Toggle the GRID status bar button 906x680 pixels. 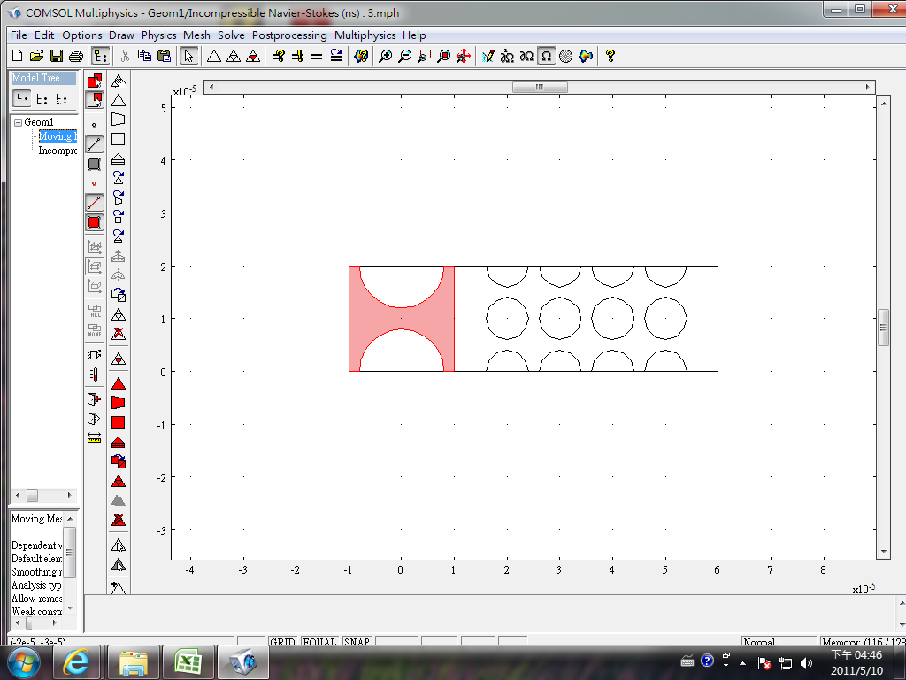tap(283, 642)
